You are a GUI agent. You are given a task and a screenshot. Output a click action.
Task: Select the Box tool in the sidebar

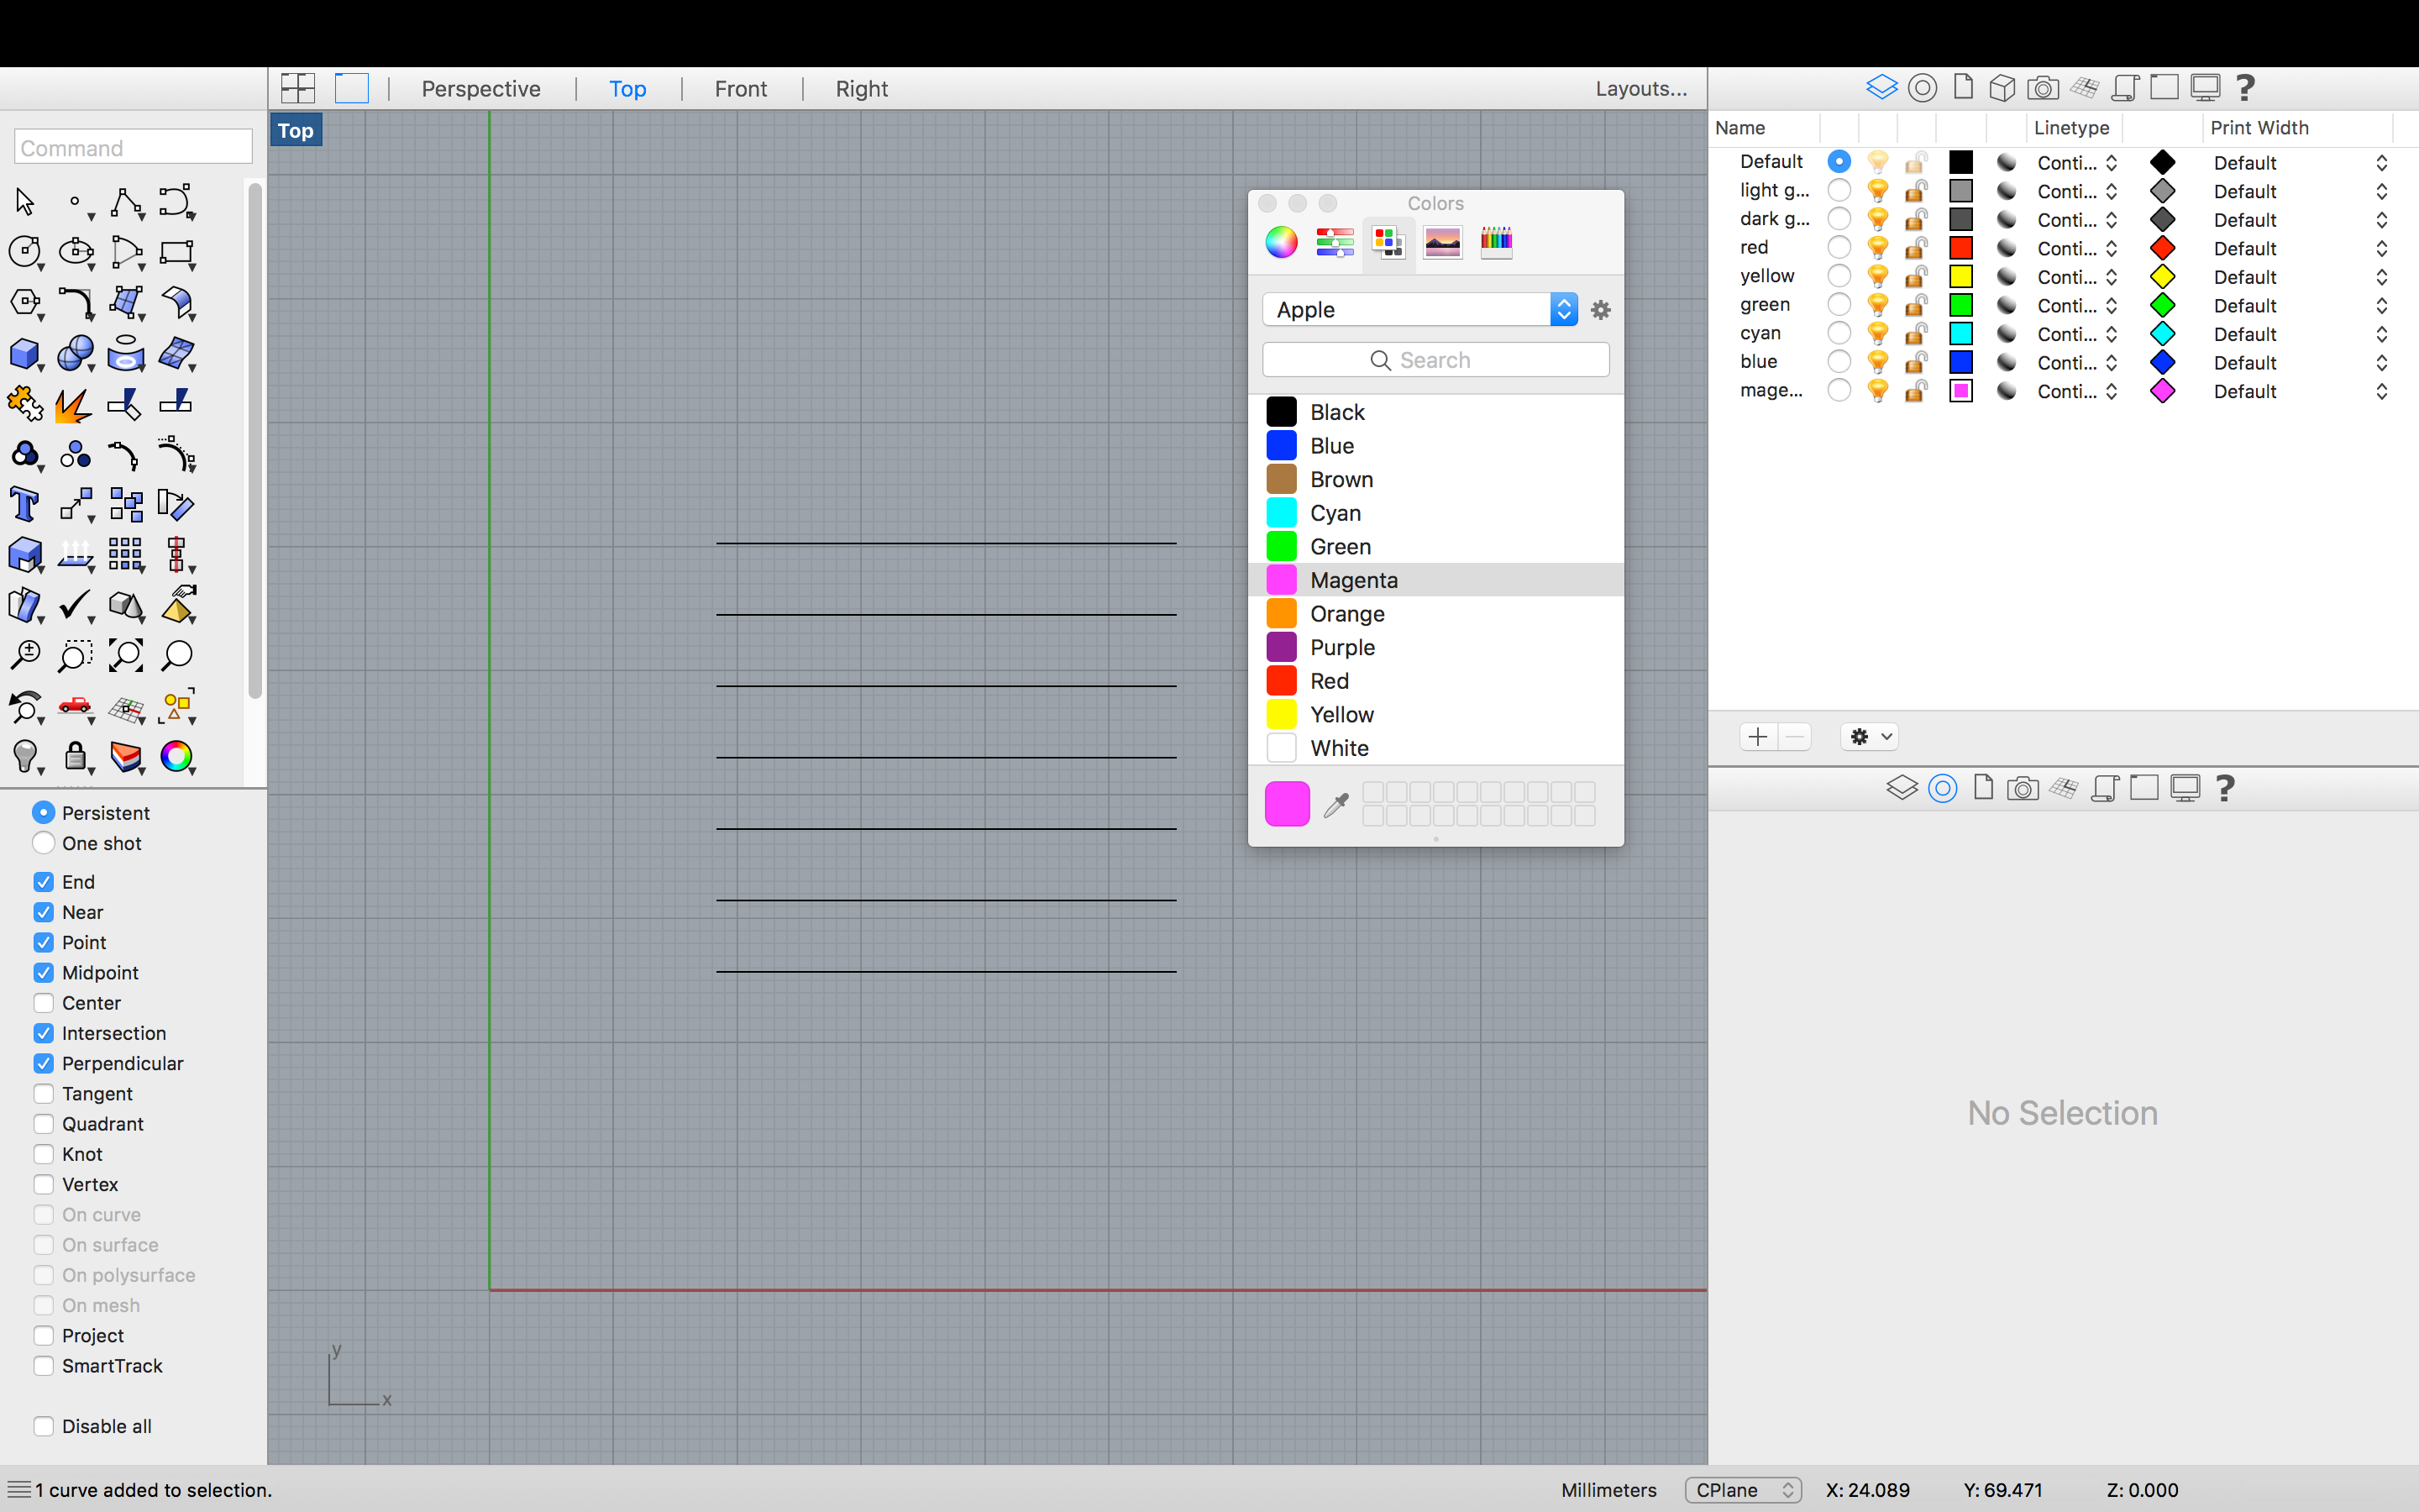(25, 355)
